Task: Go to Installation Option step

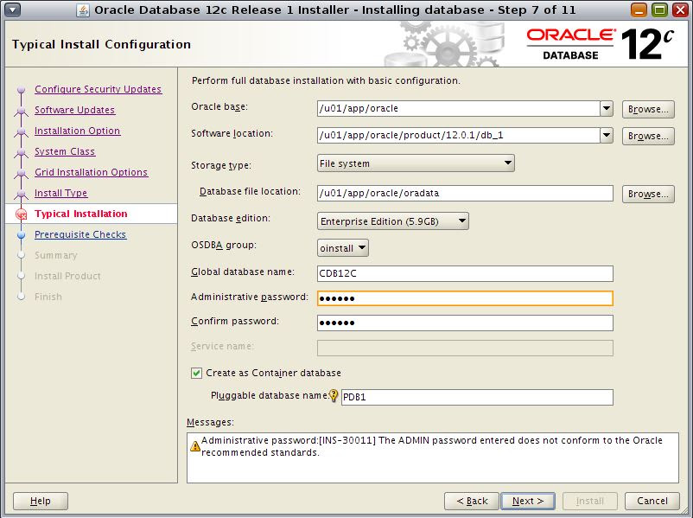Action: pos(78,131)
